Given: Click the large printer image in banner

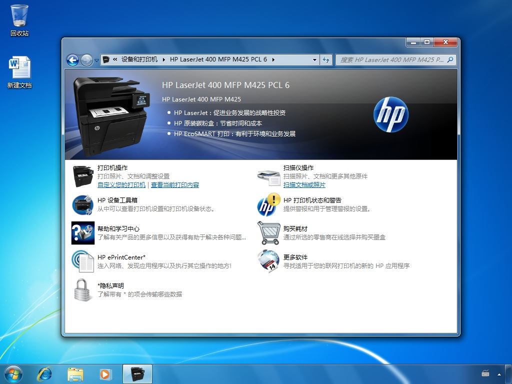Looking at the screenshot, I should click(111, 116).
